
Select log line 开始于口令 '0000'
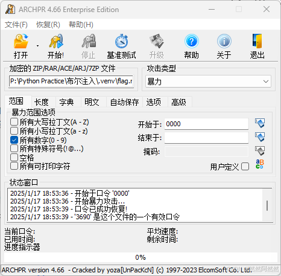click(70, 193)
